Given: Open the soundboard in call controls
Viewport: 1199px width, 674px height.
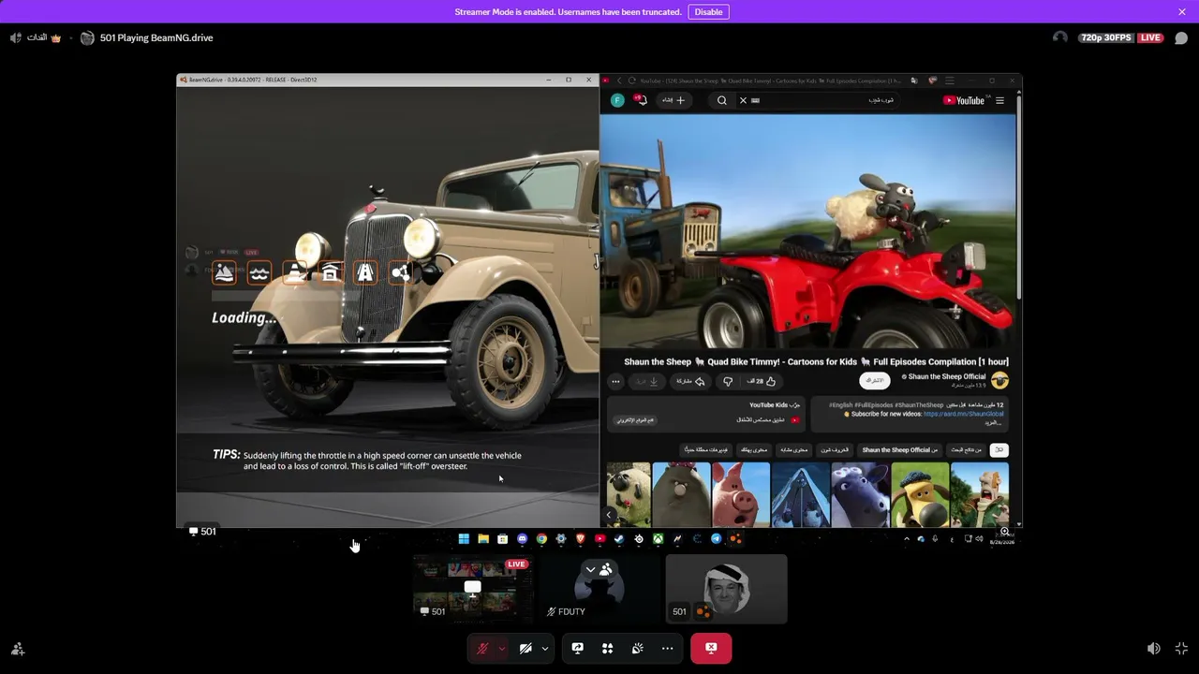Looking at the screenshot, I should click(x=638, y=648).
